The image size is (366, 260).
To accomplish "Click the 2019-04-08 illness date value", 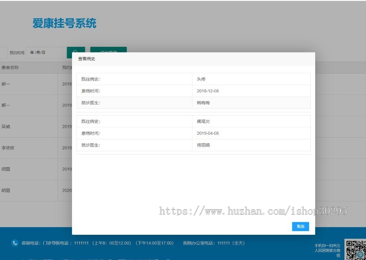I will pyautogui.click(x=208, y=133).
